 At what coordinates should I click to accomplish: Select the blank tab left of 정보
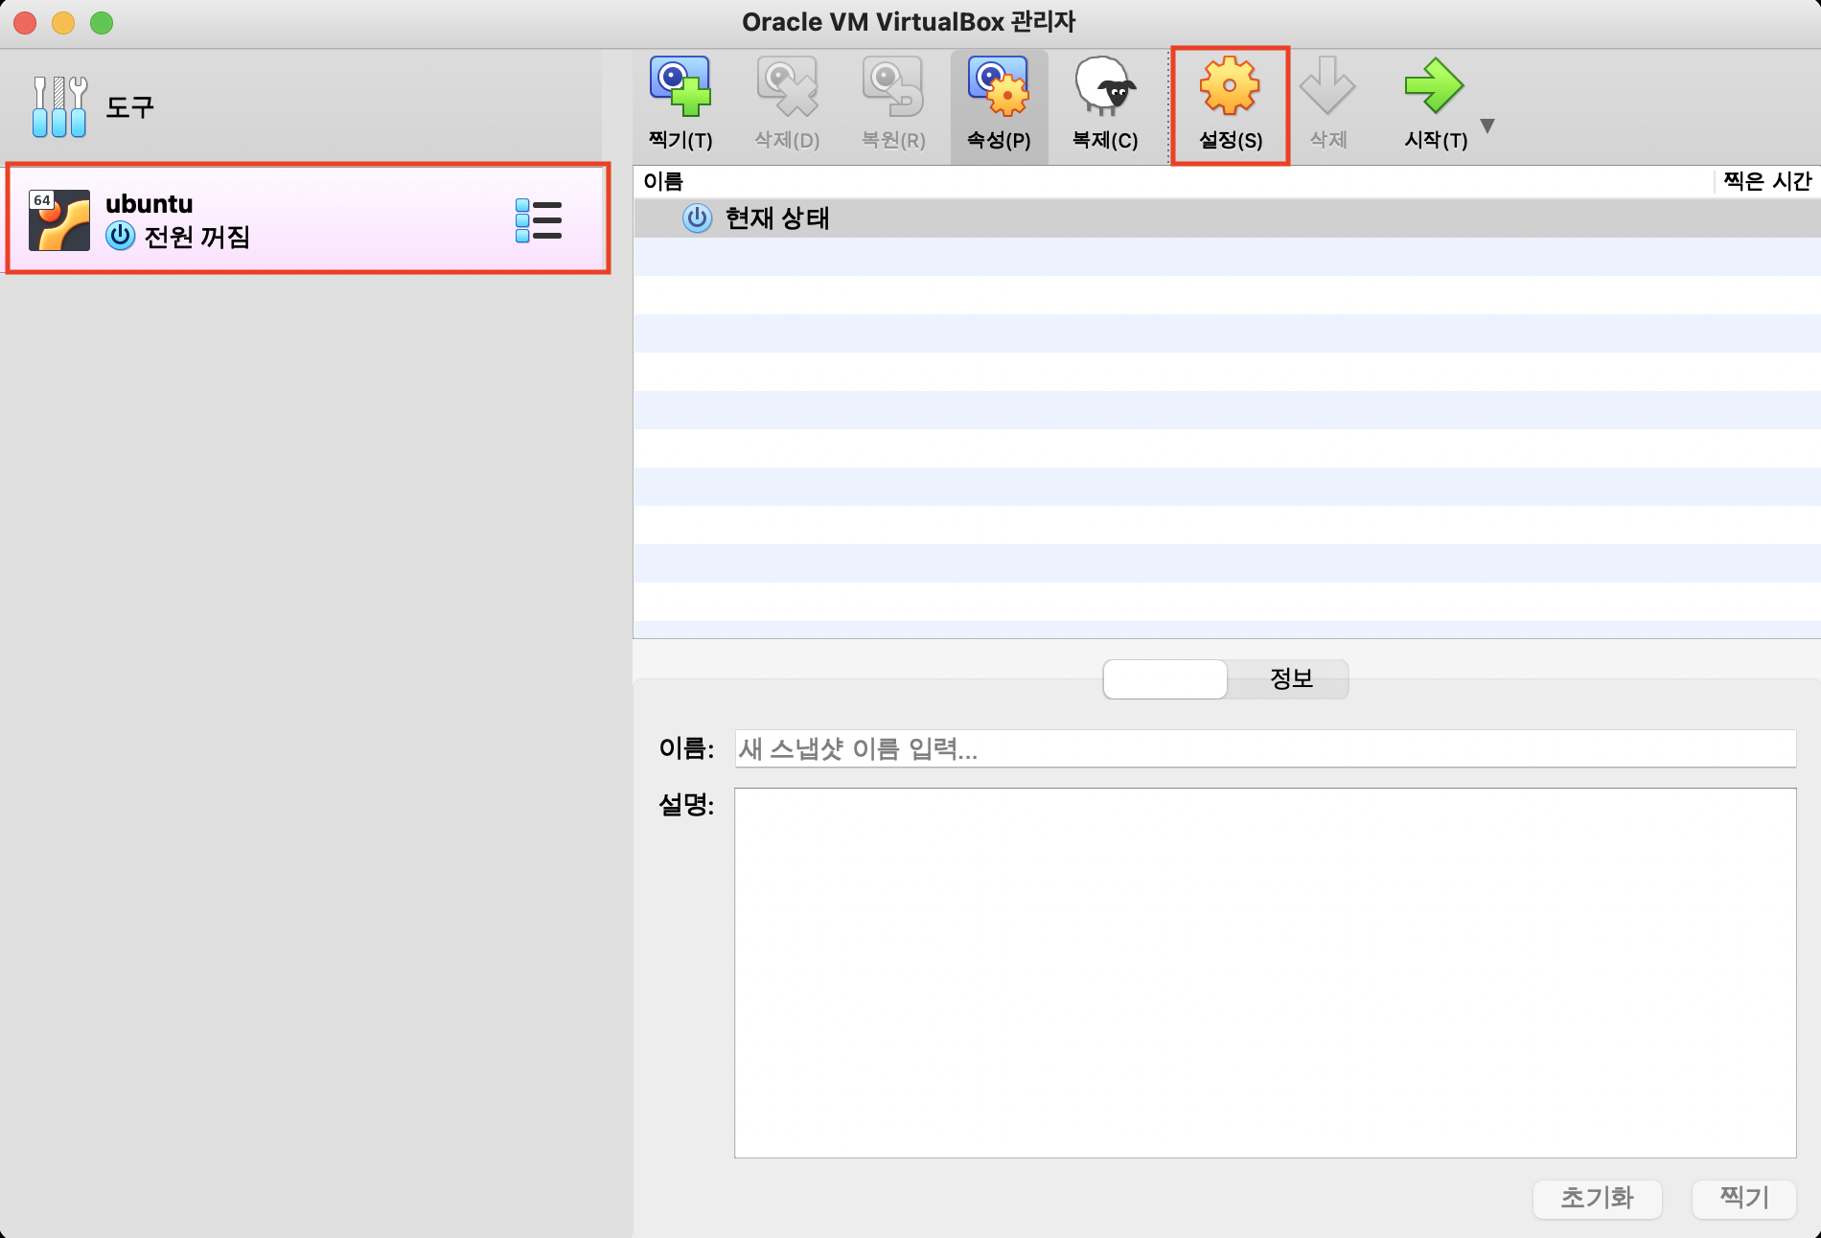[1164, 678]
